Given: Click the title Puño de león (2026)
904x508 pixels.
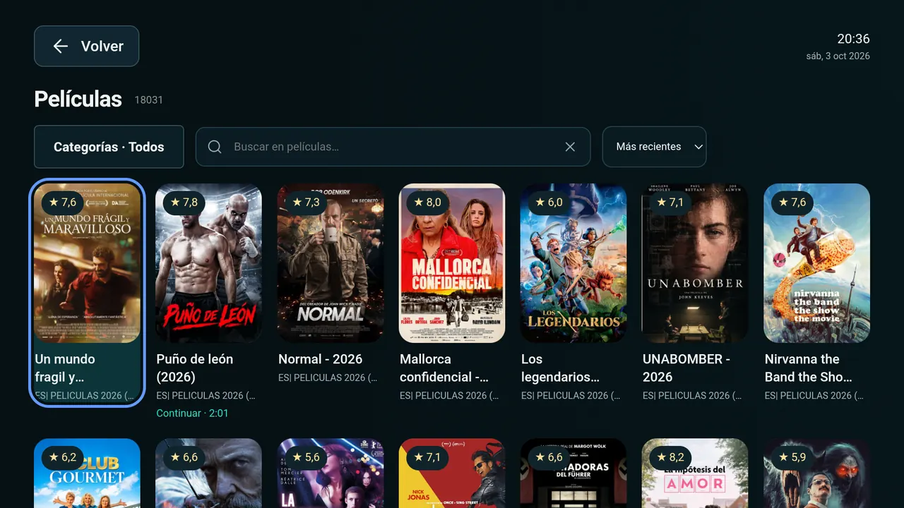Looking at the screenshot, I should pyautogui.click(x=195, y=368).
